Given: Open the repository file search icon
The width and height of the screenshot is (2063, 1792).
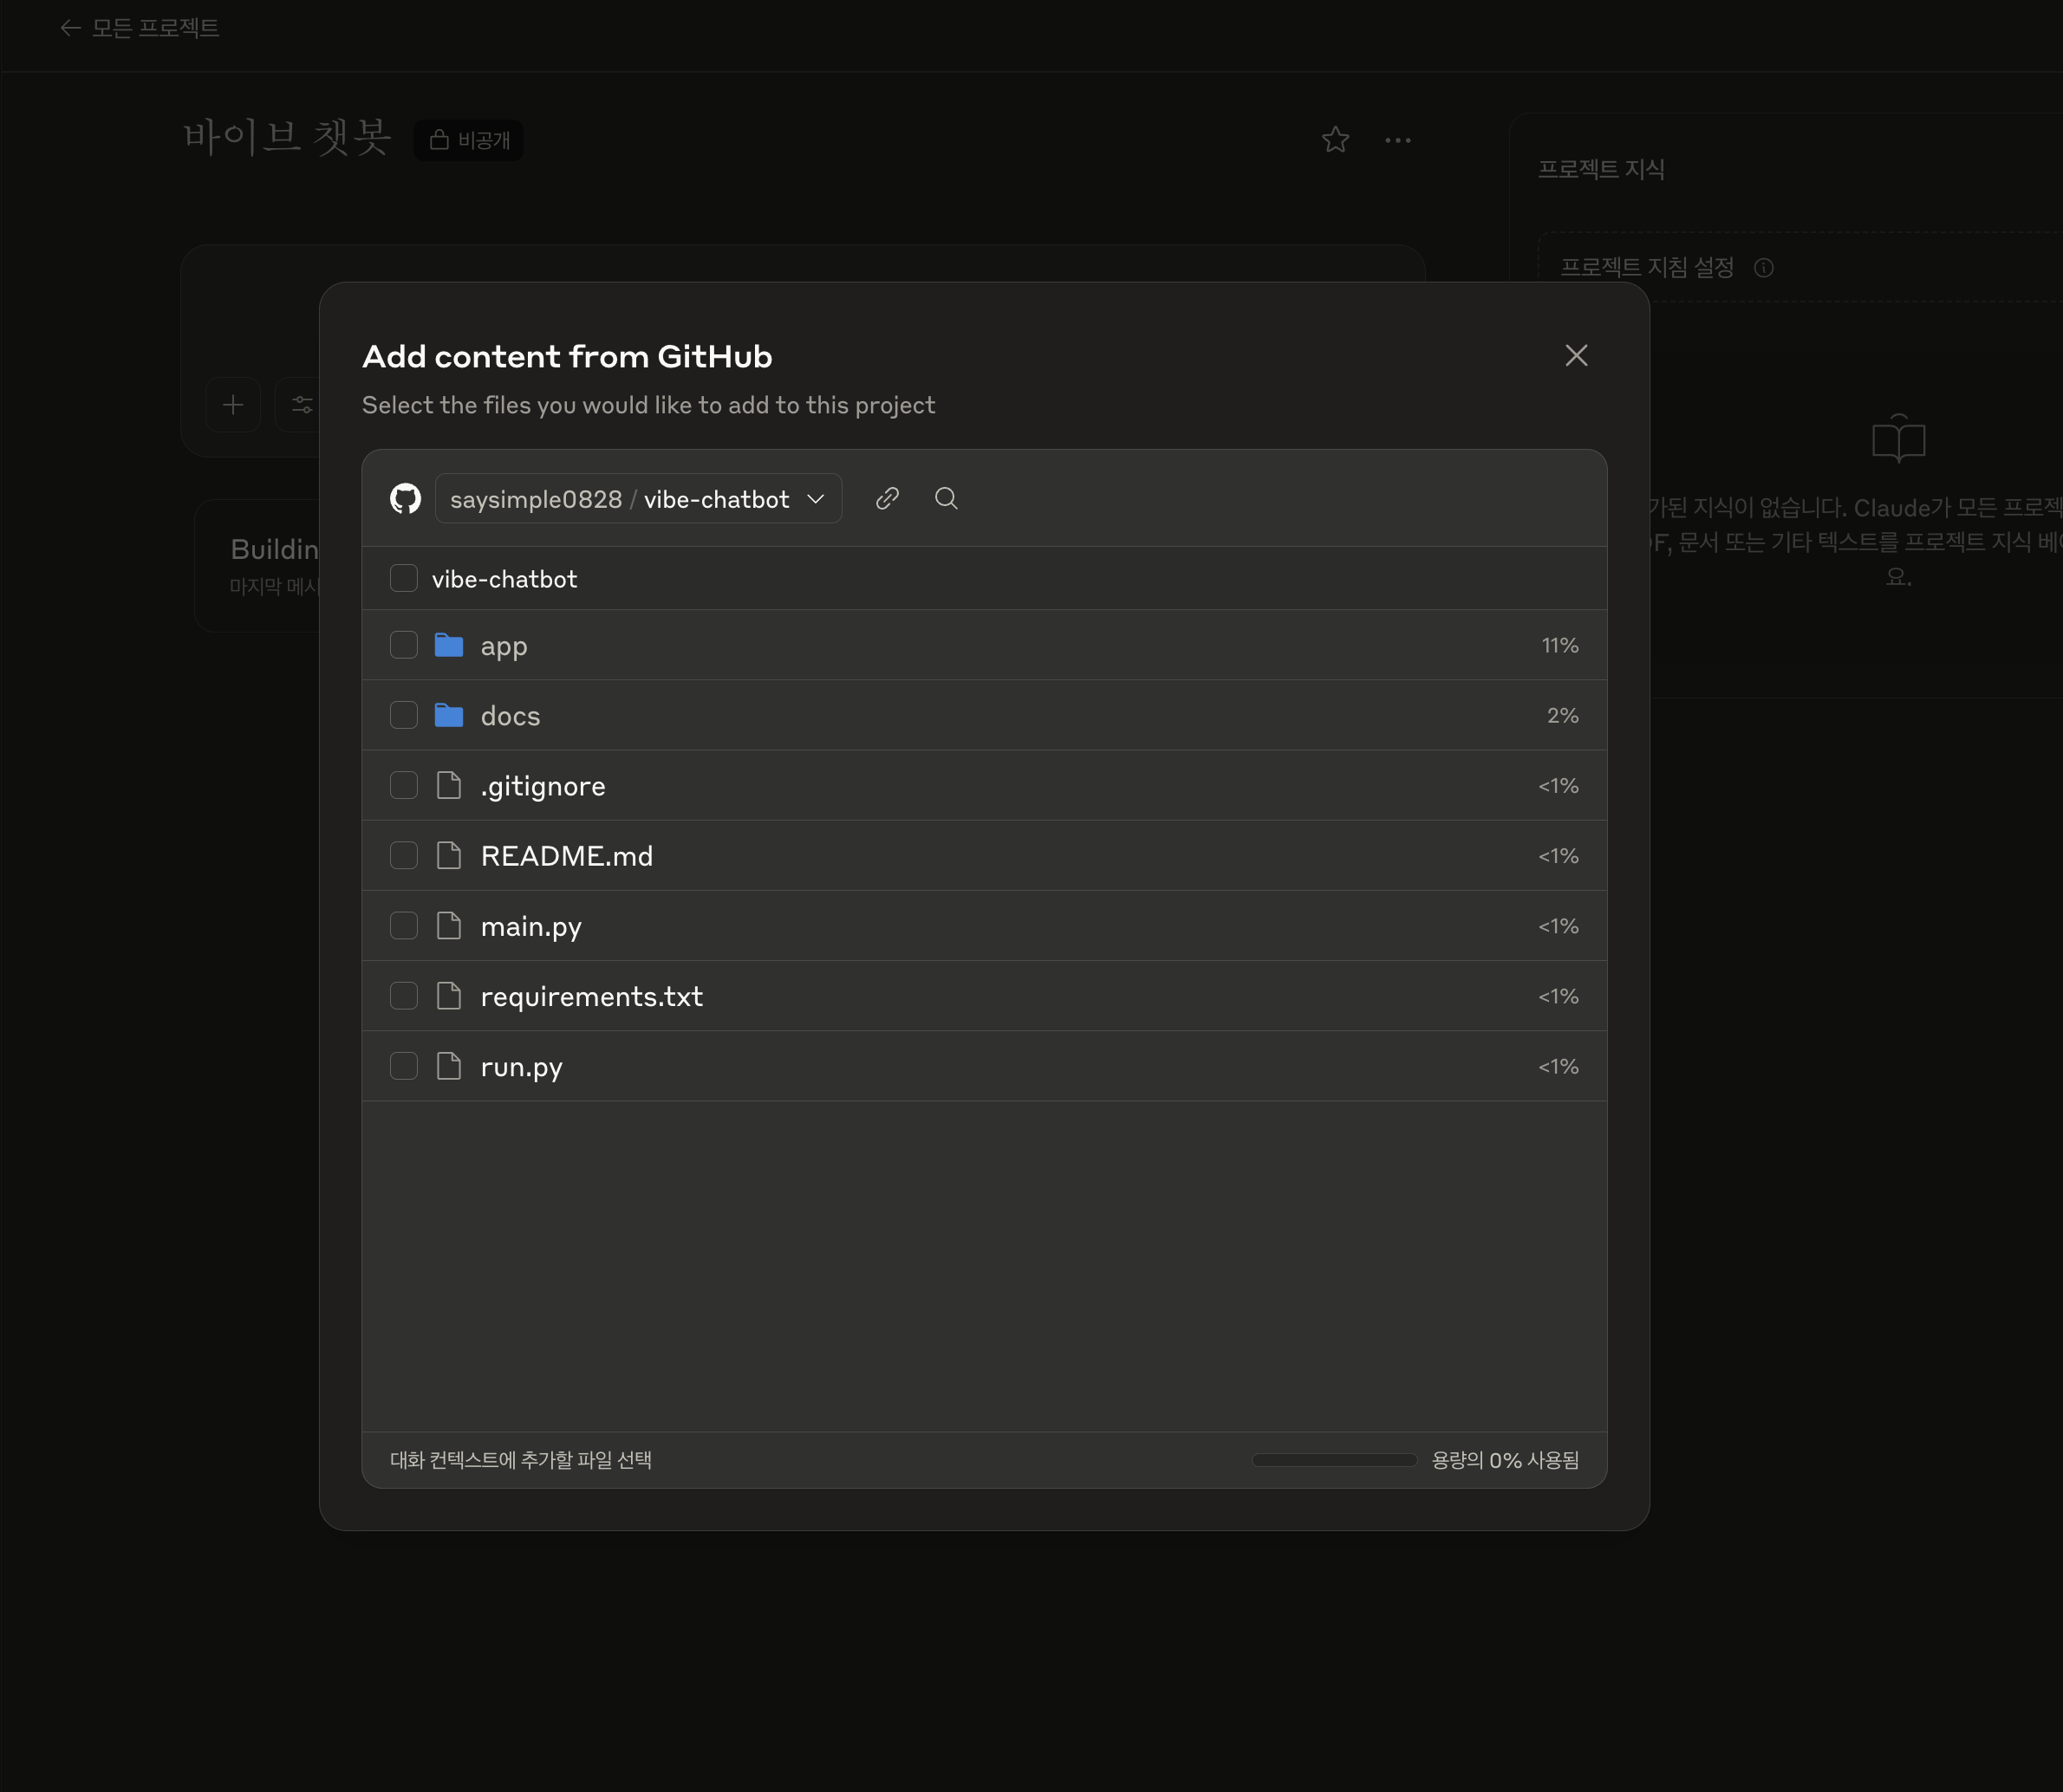Looking at the screenshot, I should point(947,498).
